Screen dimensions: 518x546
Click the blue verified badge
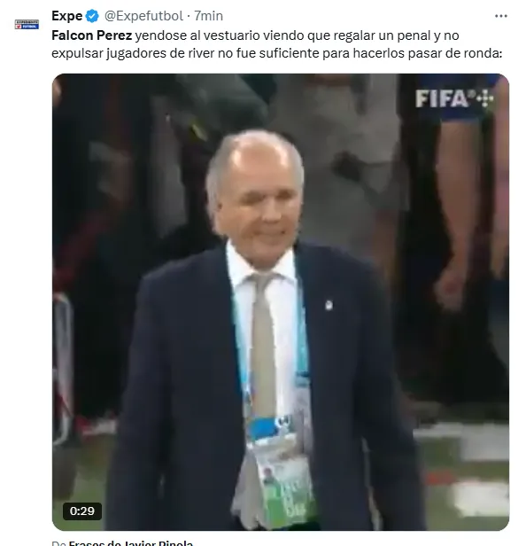92,16
